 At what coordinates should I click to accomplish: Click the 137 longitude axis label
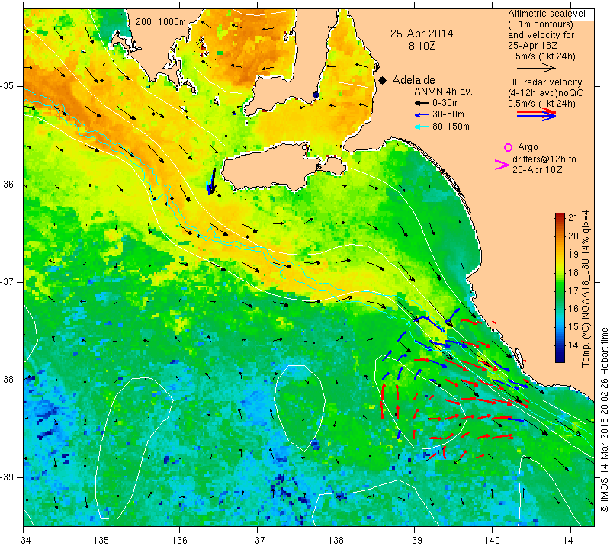(x=258, y=541)
